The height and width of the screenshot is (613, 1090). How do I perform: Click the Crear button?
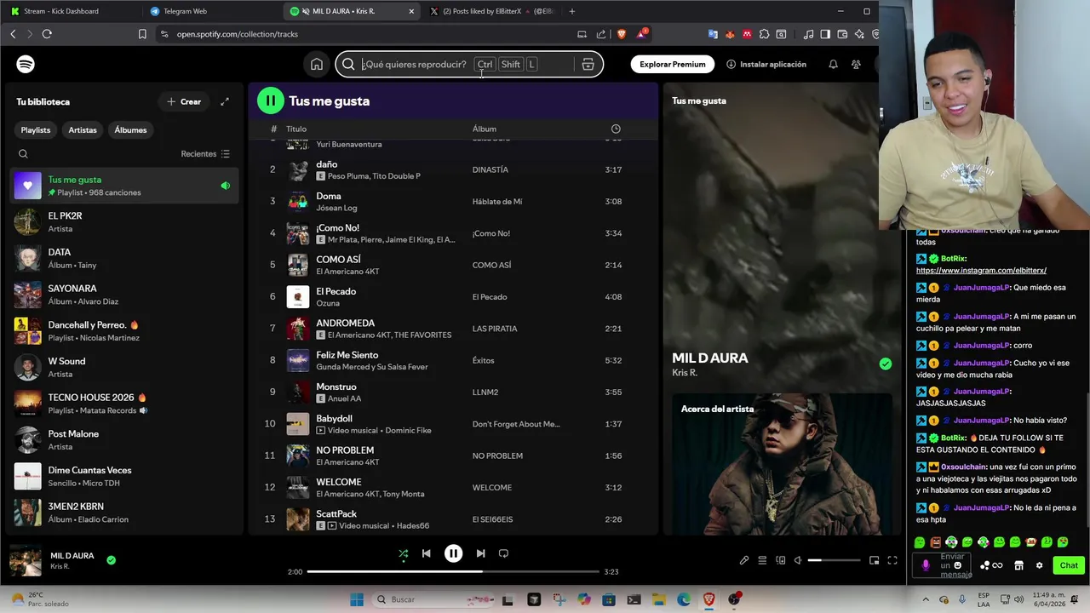[x=184, y=101]
